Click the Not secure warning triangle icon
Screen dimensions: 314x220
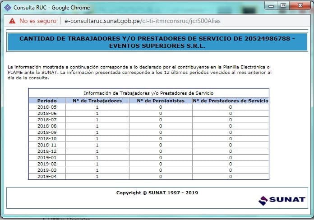(12, 21)
